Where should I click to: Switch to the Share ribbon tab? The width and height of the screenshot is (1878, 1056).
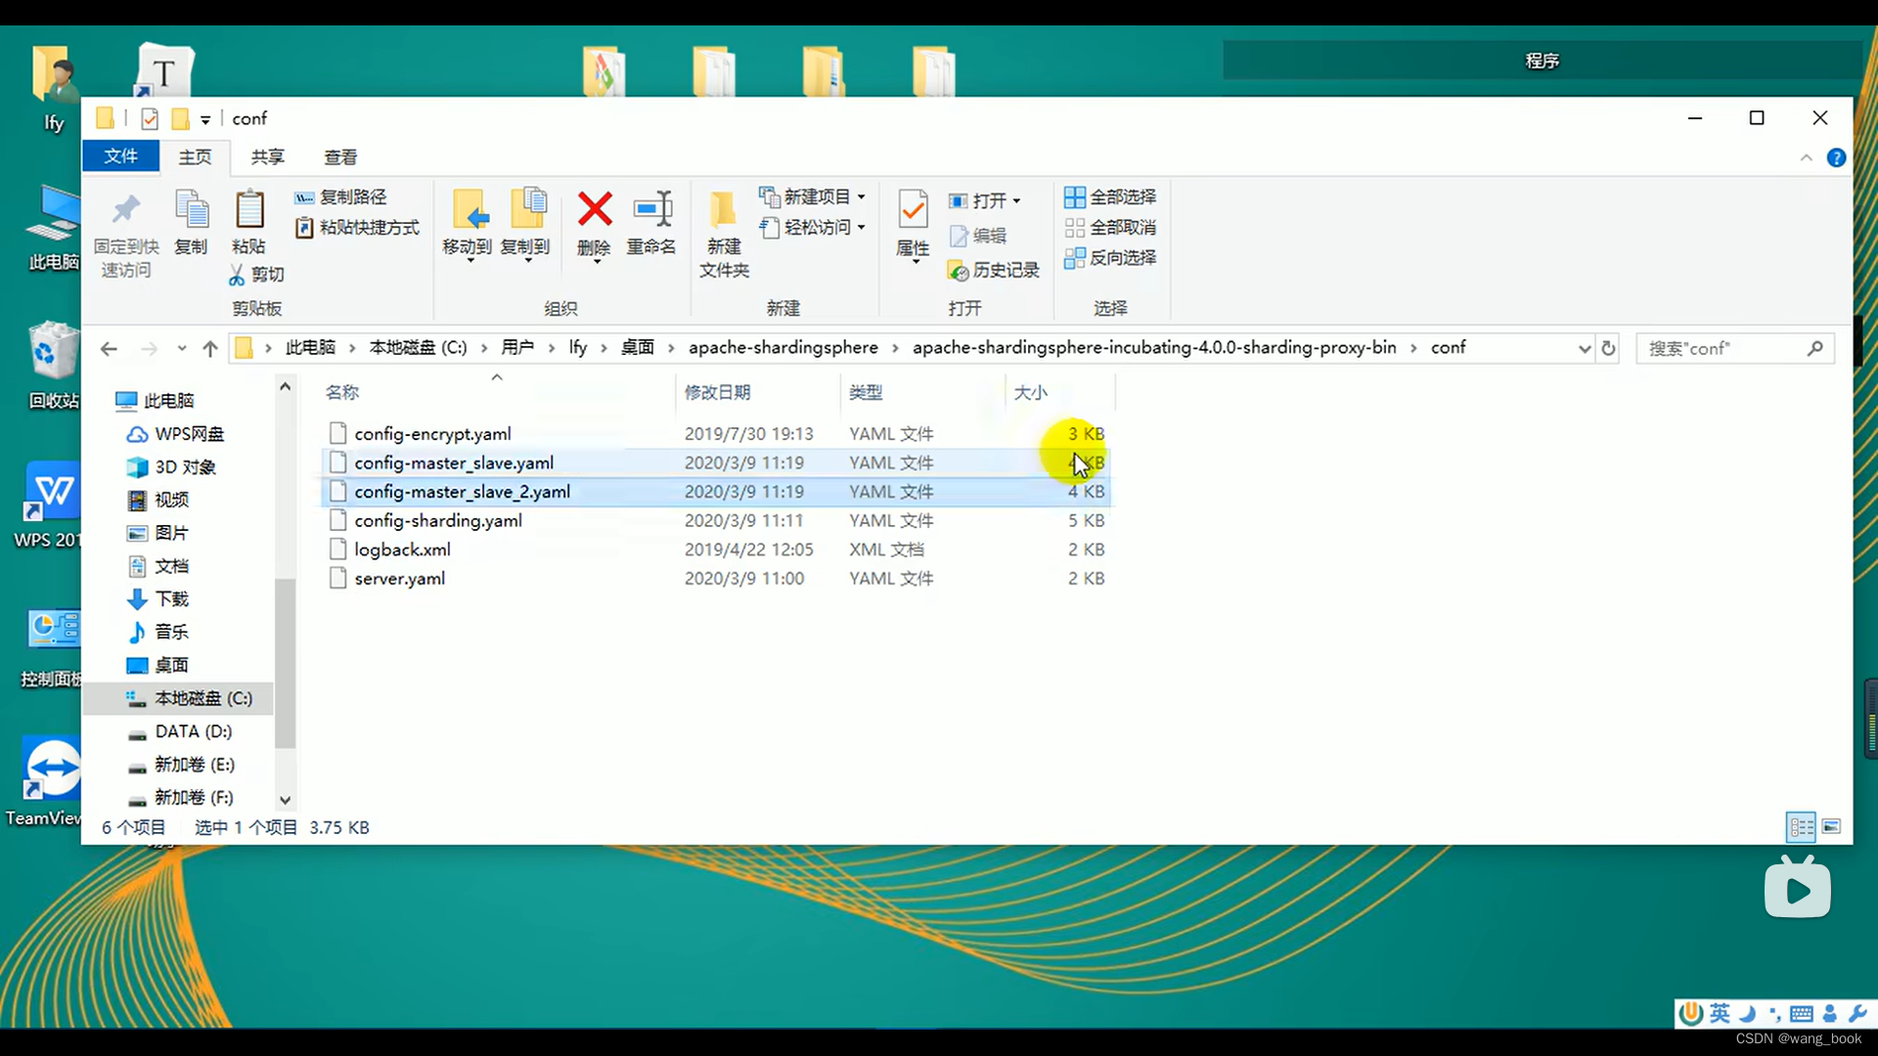267,156
